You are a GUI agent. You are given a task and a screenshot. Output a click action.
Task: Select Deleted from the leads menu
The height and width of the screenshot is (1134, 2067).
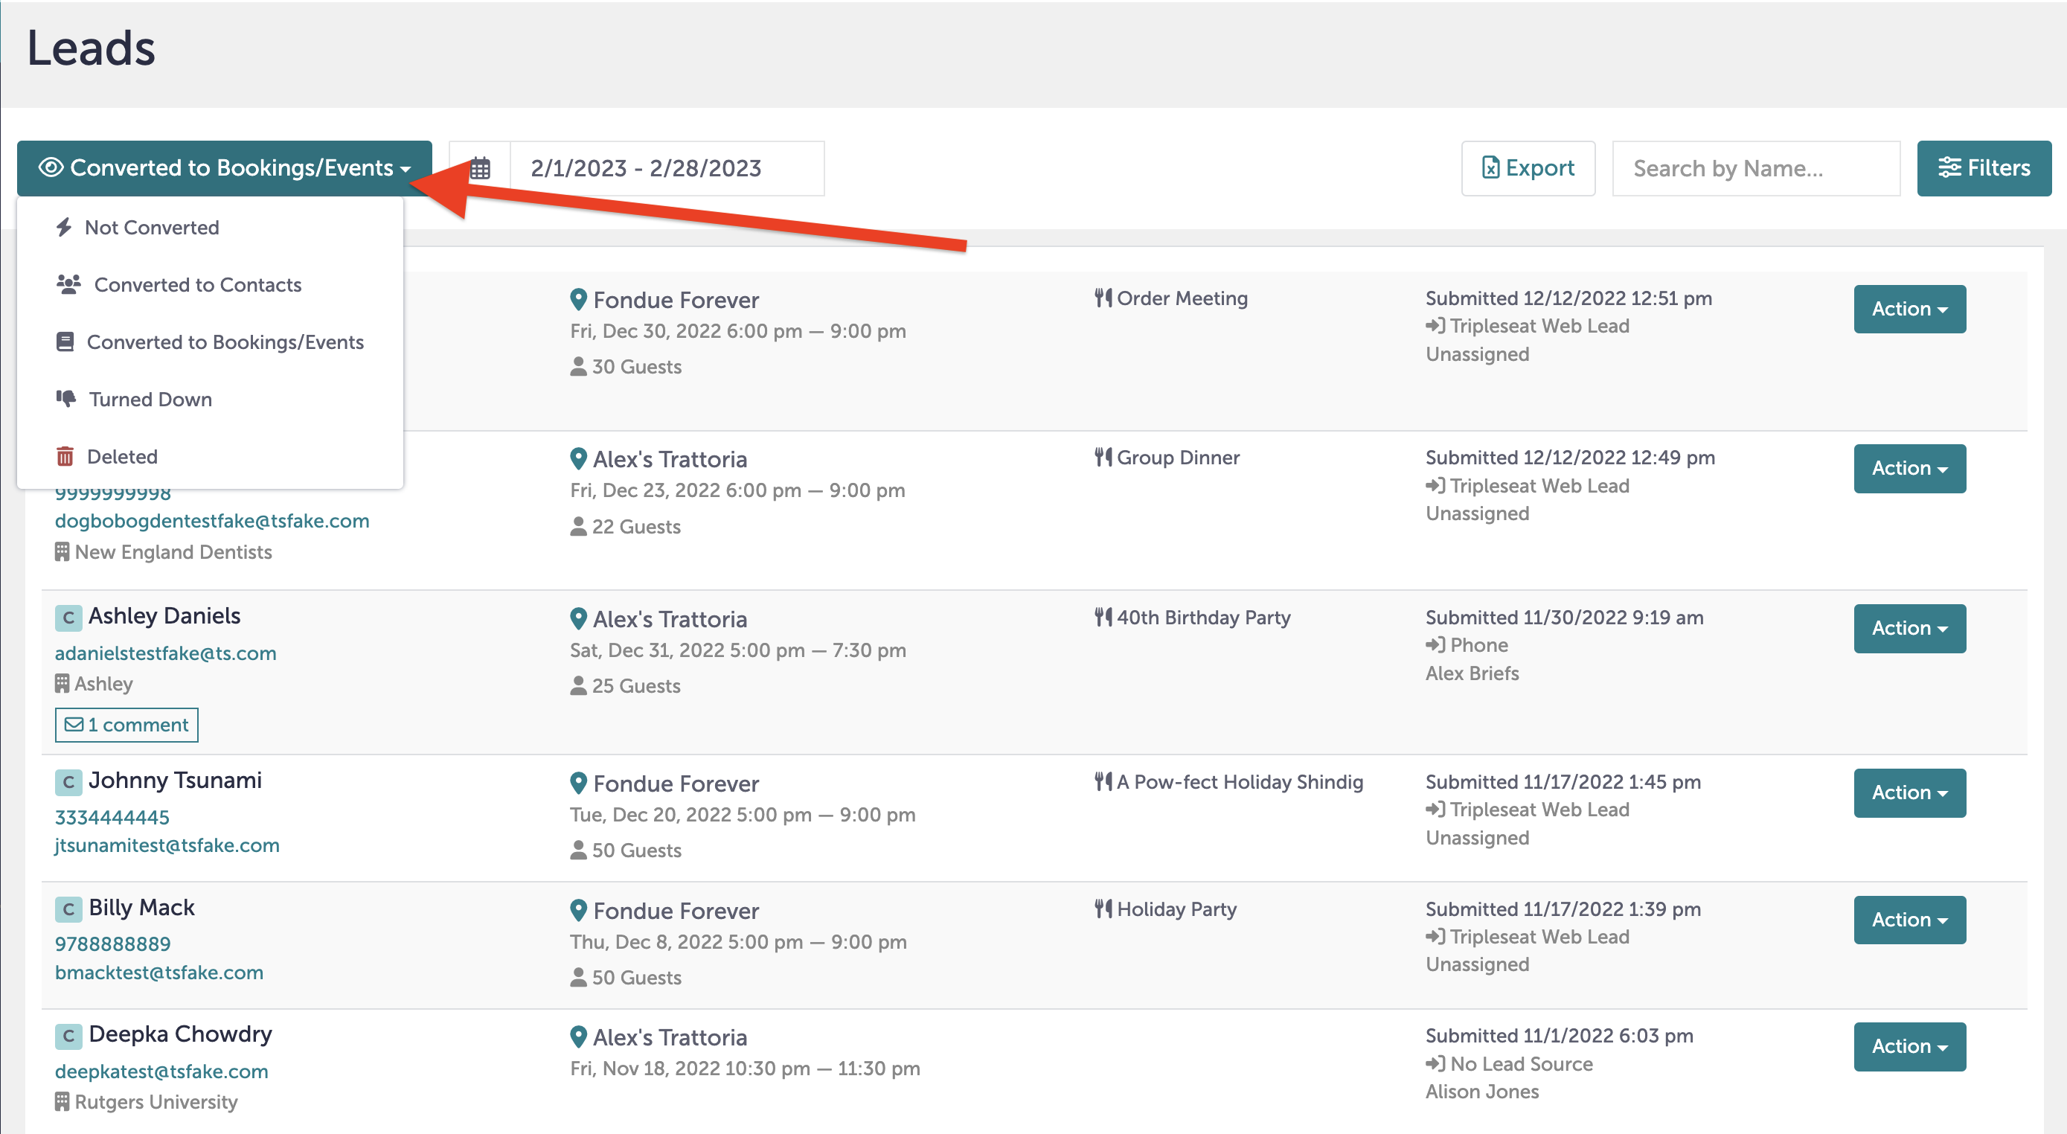pyautogui.click(x=211, y=457)
